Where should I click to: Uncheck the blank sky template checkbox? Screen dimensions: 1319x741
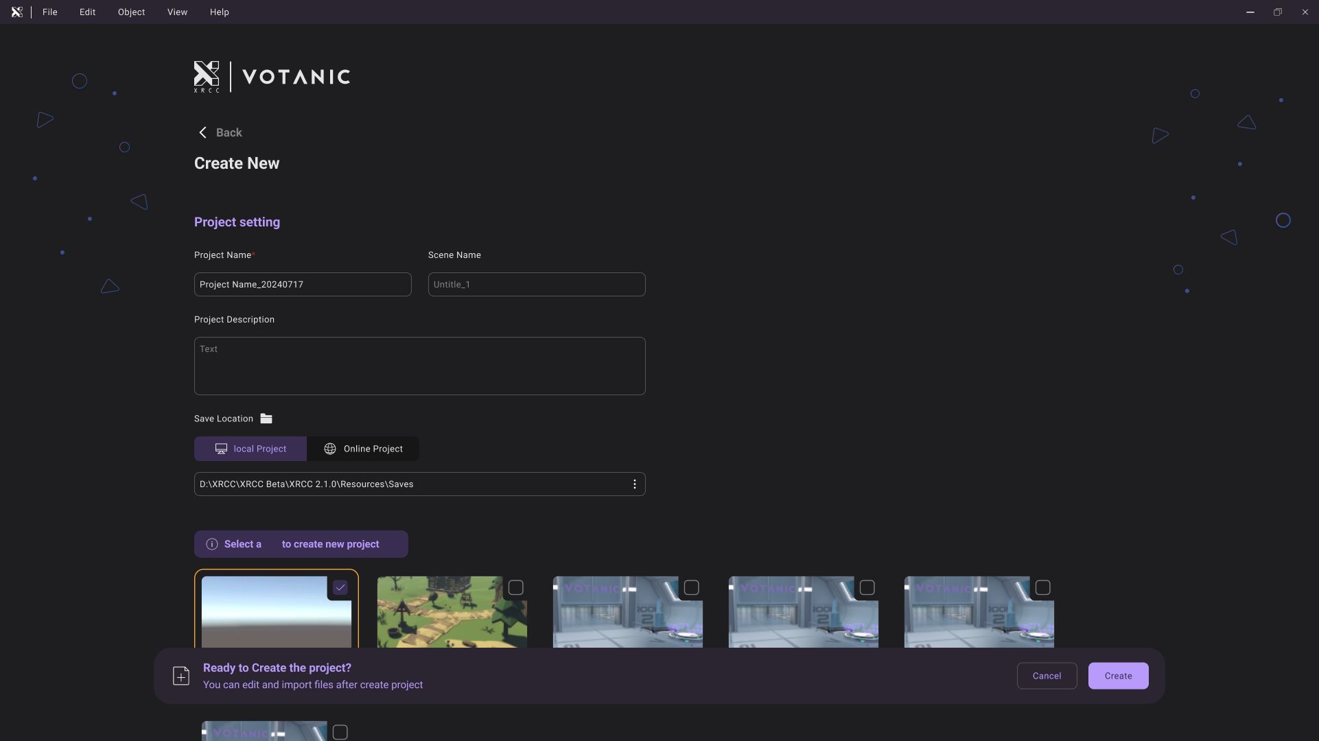point(340,588)
